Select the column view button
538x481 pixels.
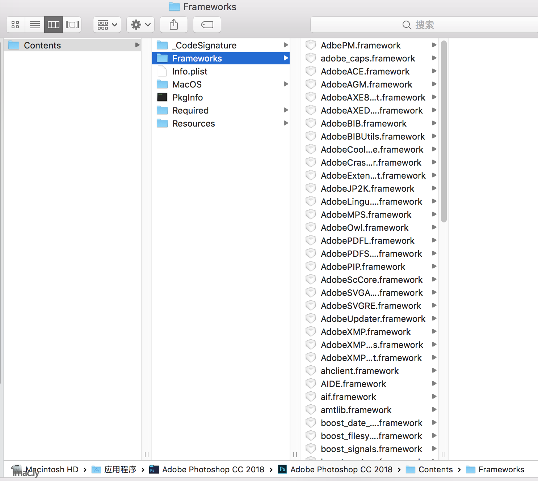coord(54,25)
